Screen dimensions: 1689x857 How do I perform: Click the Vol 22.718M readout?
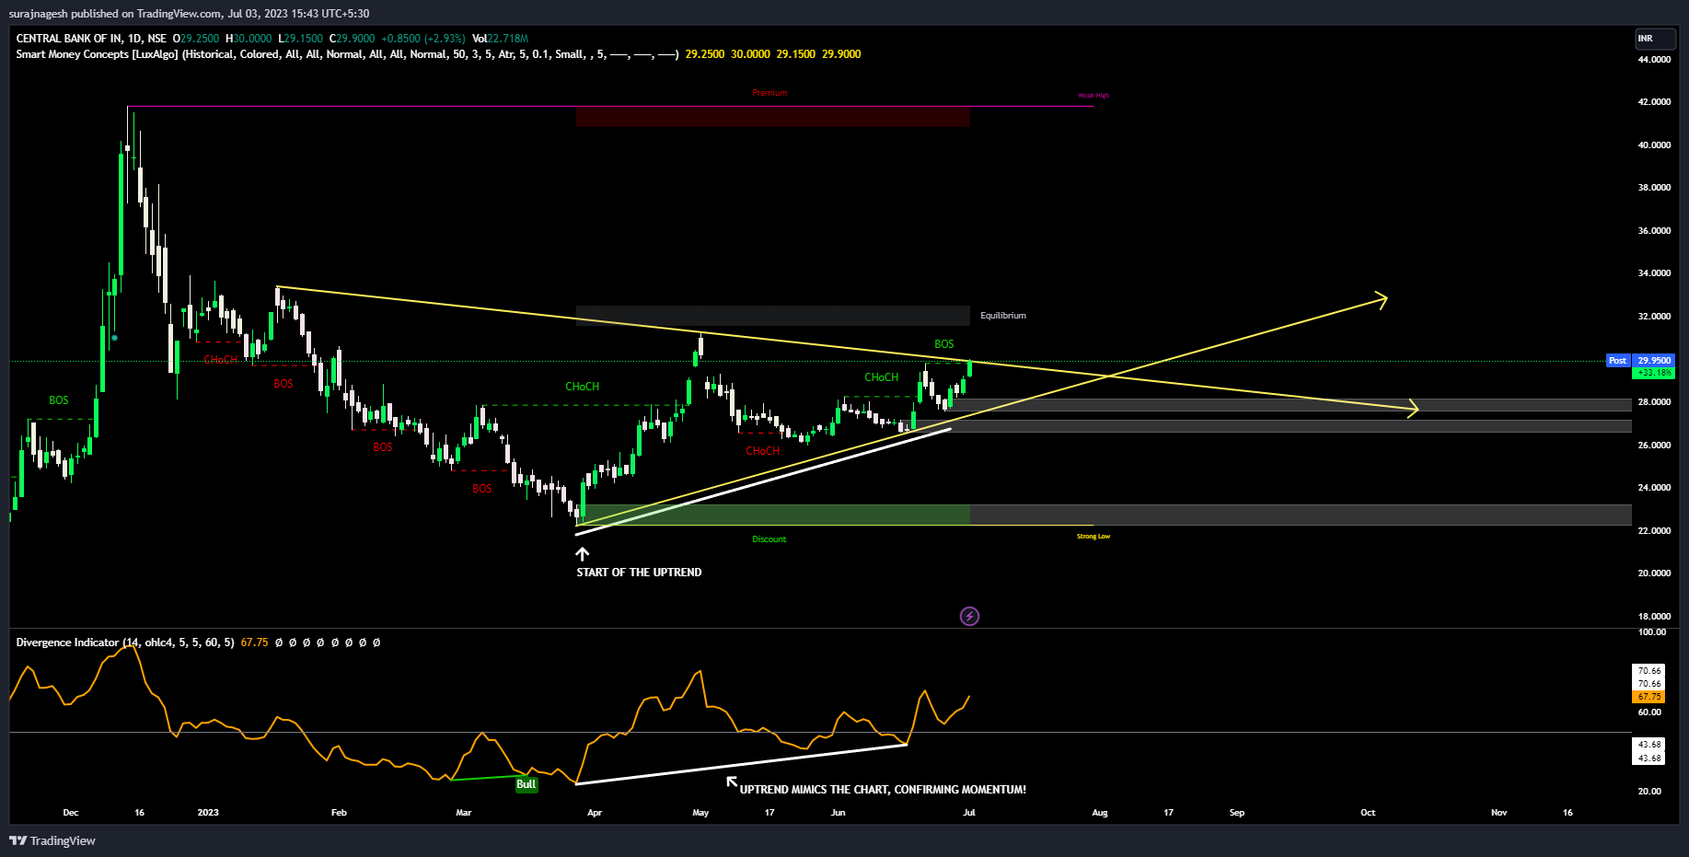click(x=500, y=39)
